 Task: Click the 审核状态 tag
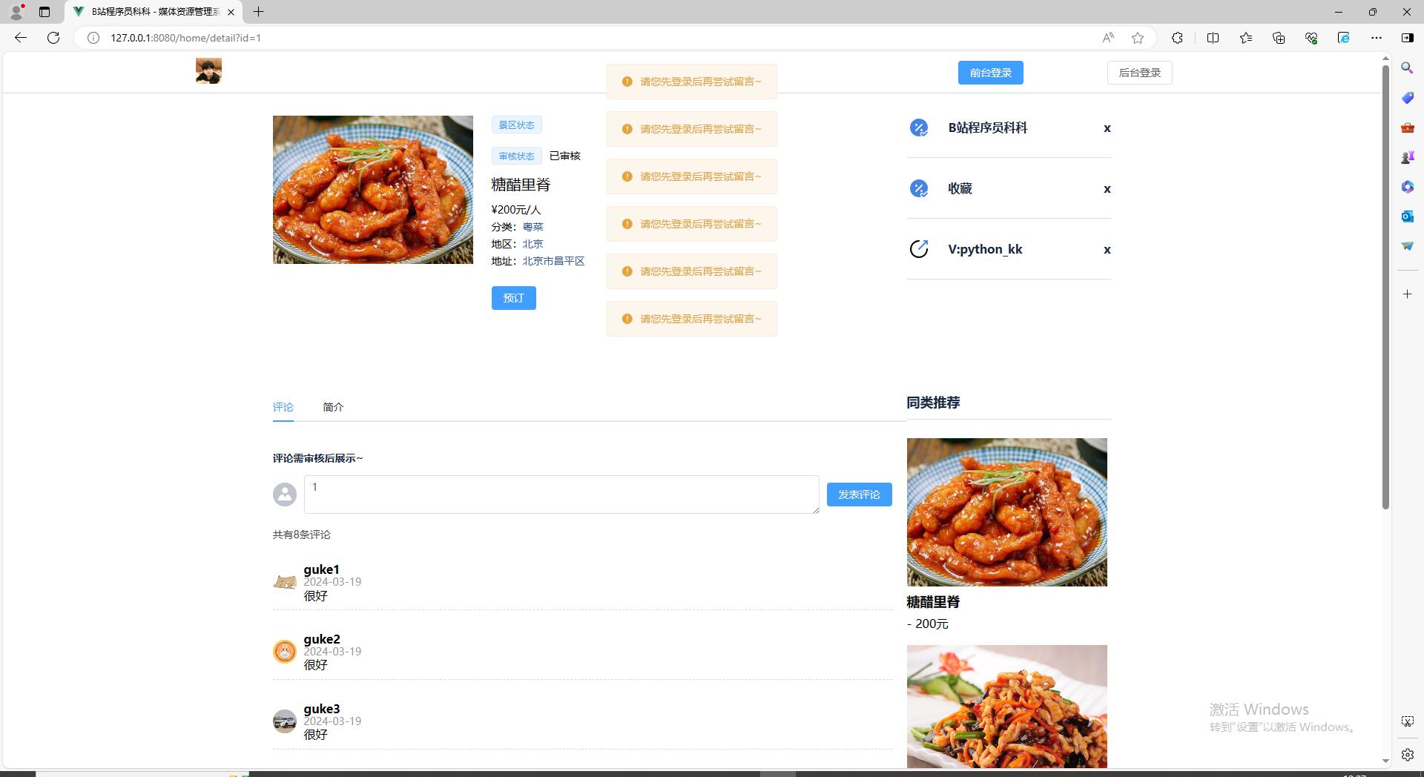pos(517,156)
